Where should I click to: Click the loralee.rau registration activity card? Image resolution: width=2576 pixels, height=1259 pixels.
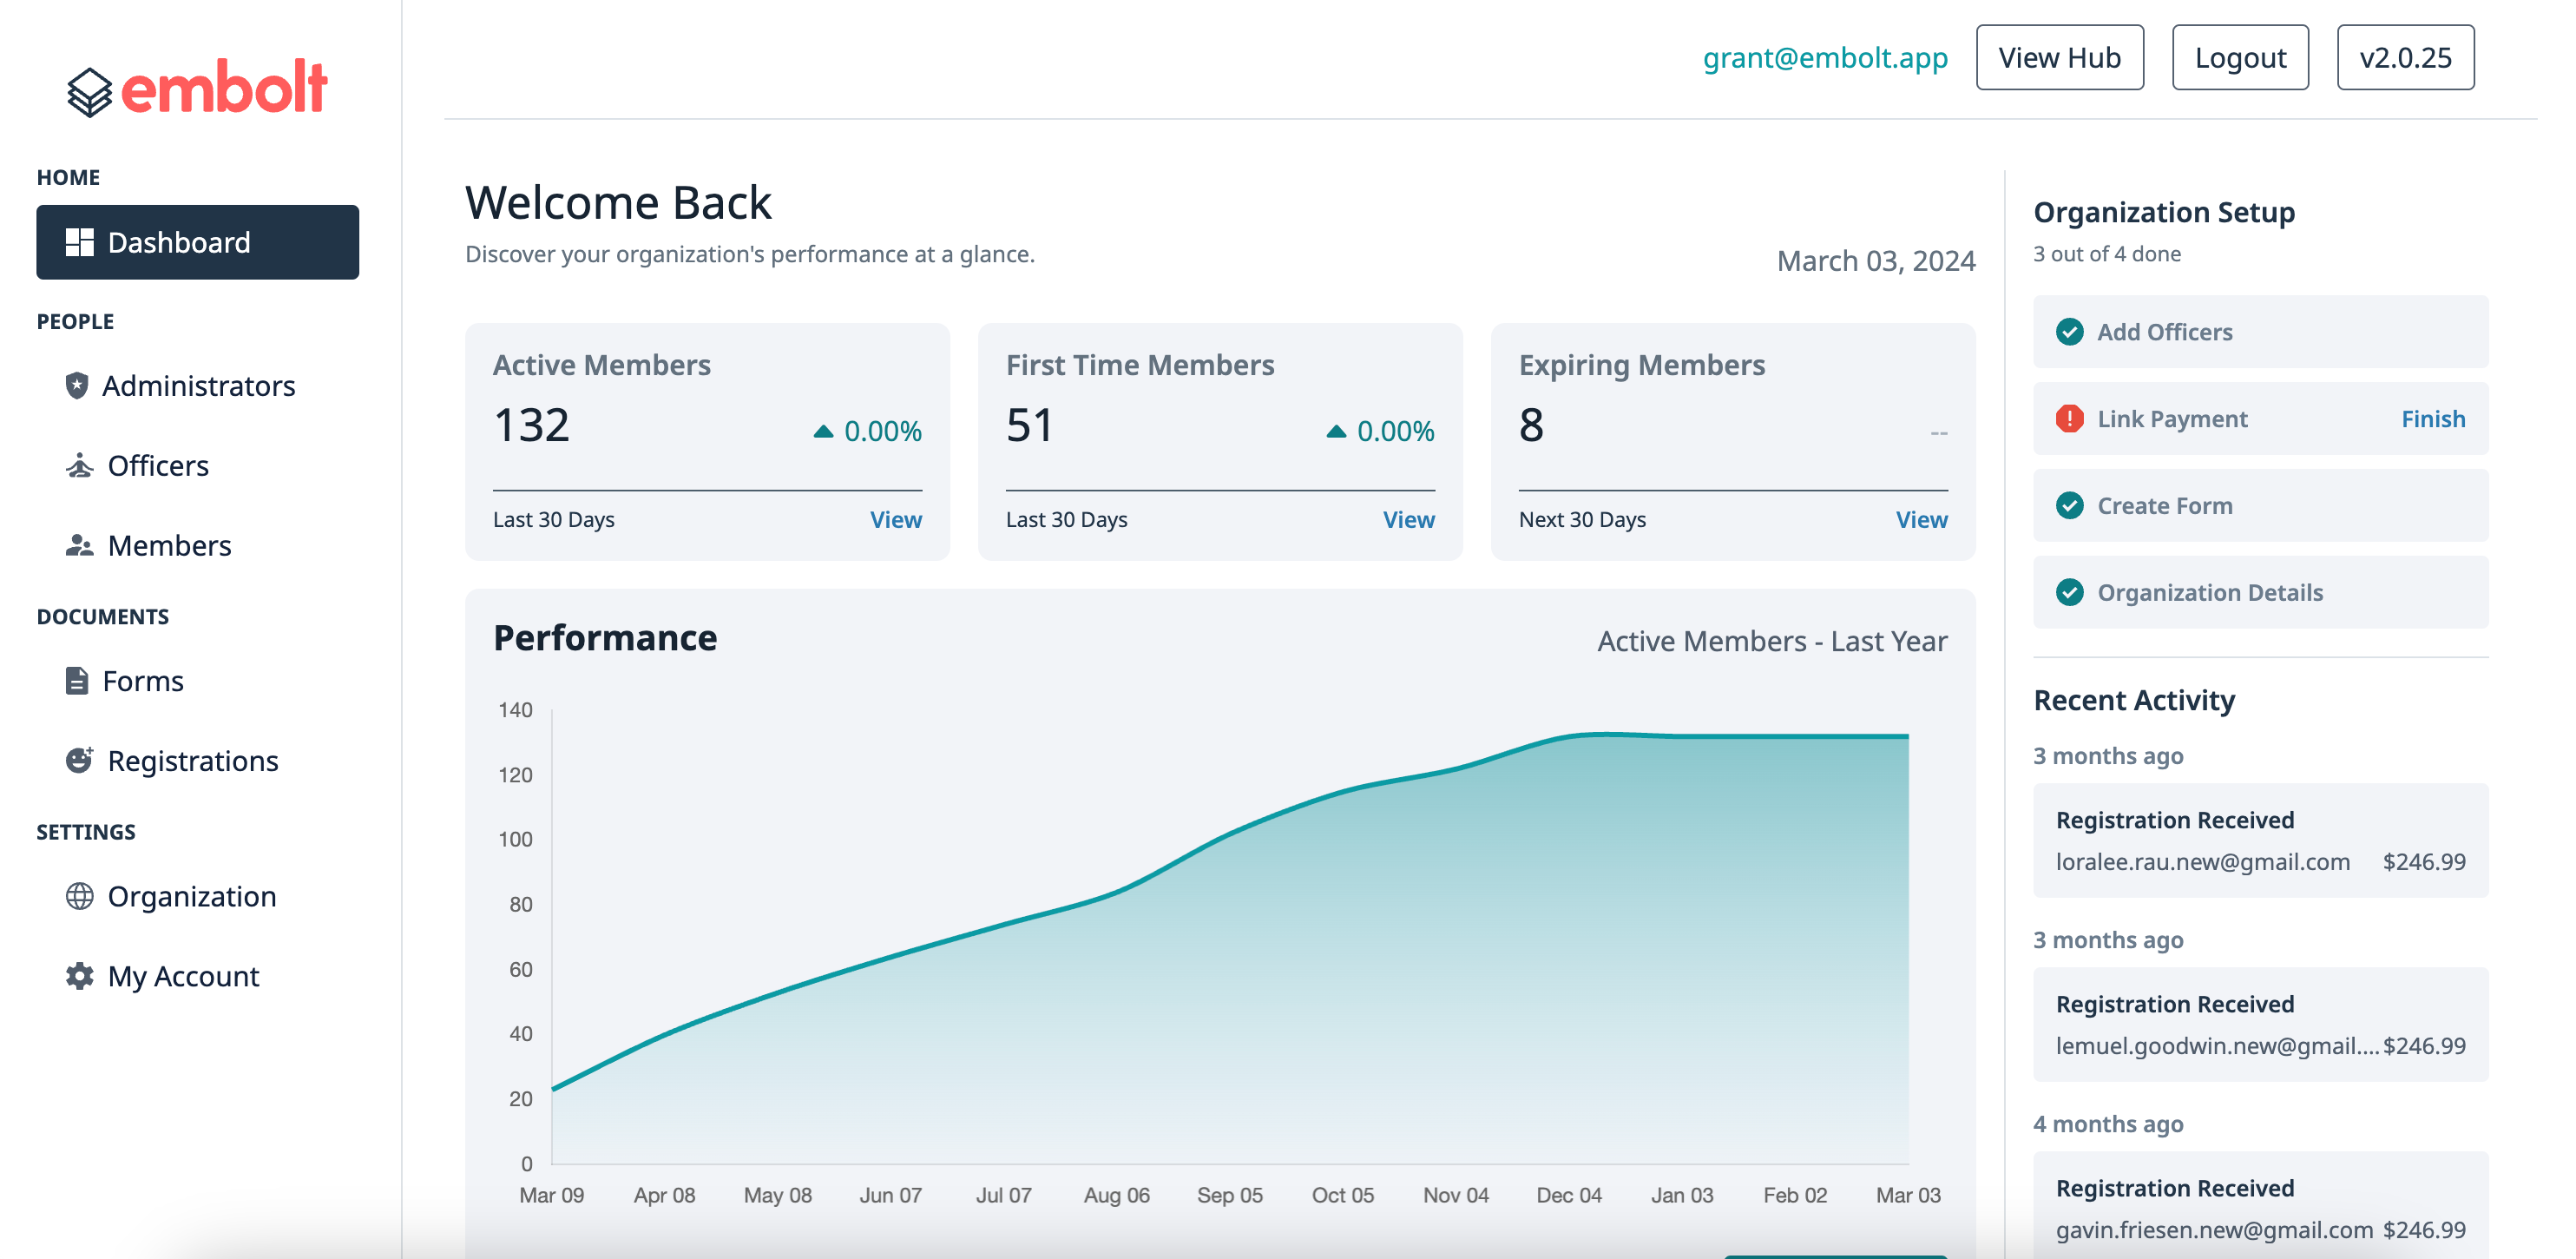pos(2260,840)
